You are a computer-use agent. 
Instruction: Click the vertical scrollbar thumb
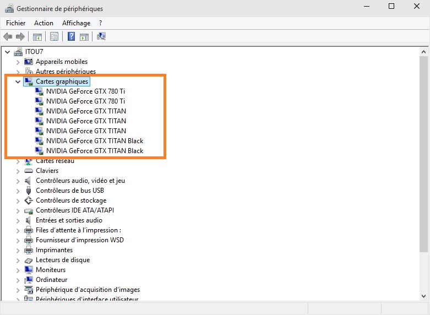click(423, 154)
